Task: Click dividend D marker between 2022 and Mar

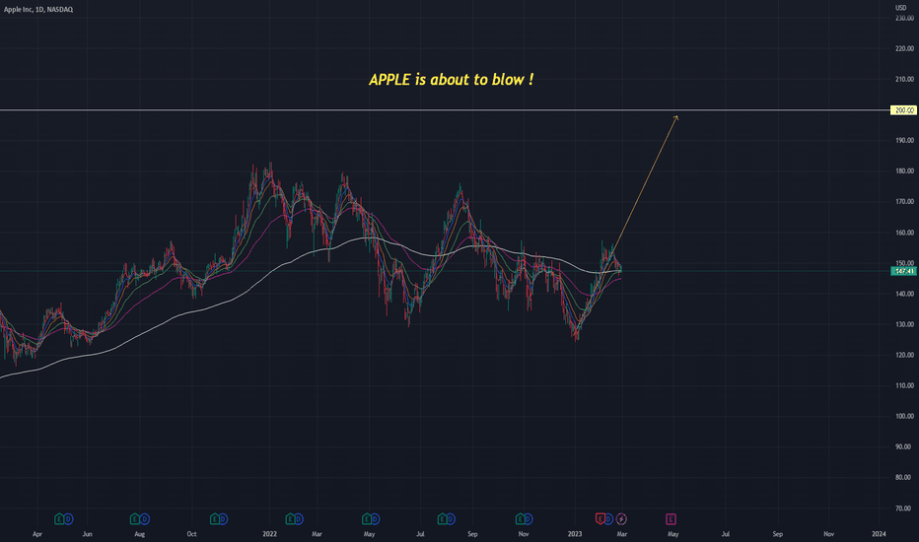Action: [x=299, y=518]
